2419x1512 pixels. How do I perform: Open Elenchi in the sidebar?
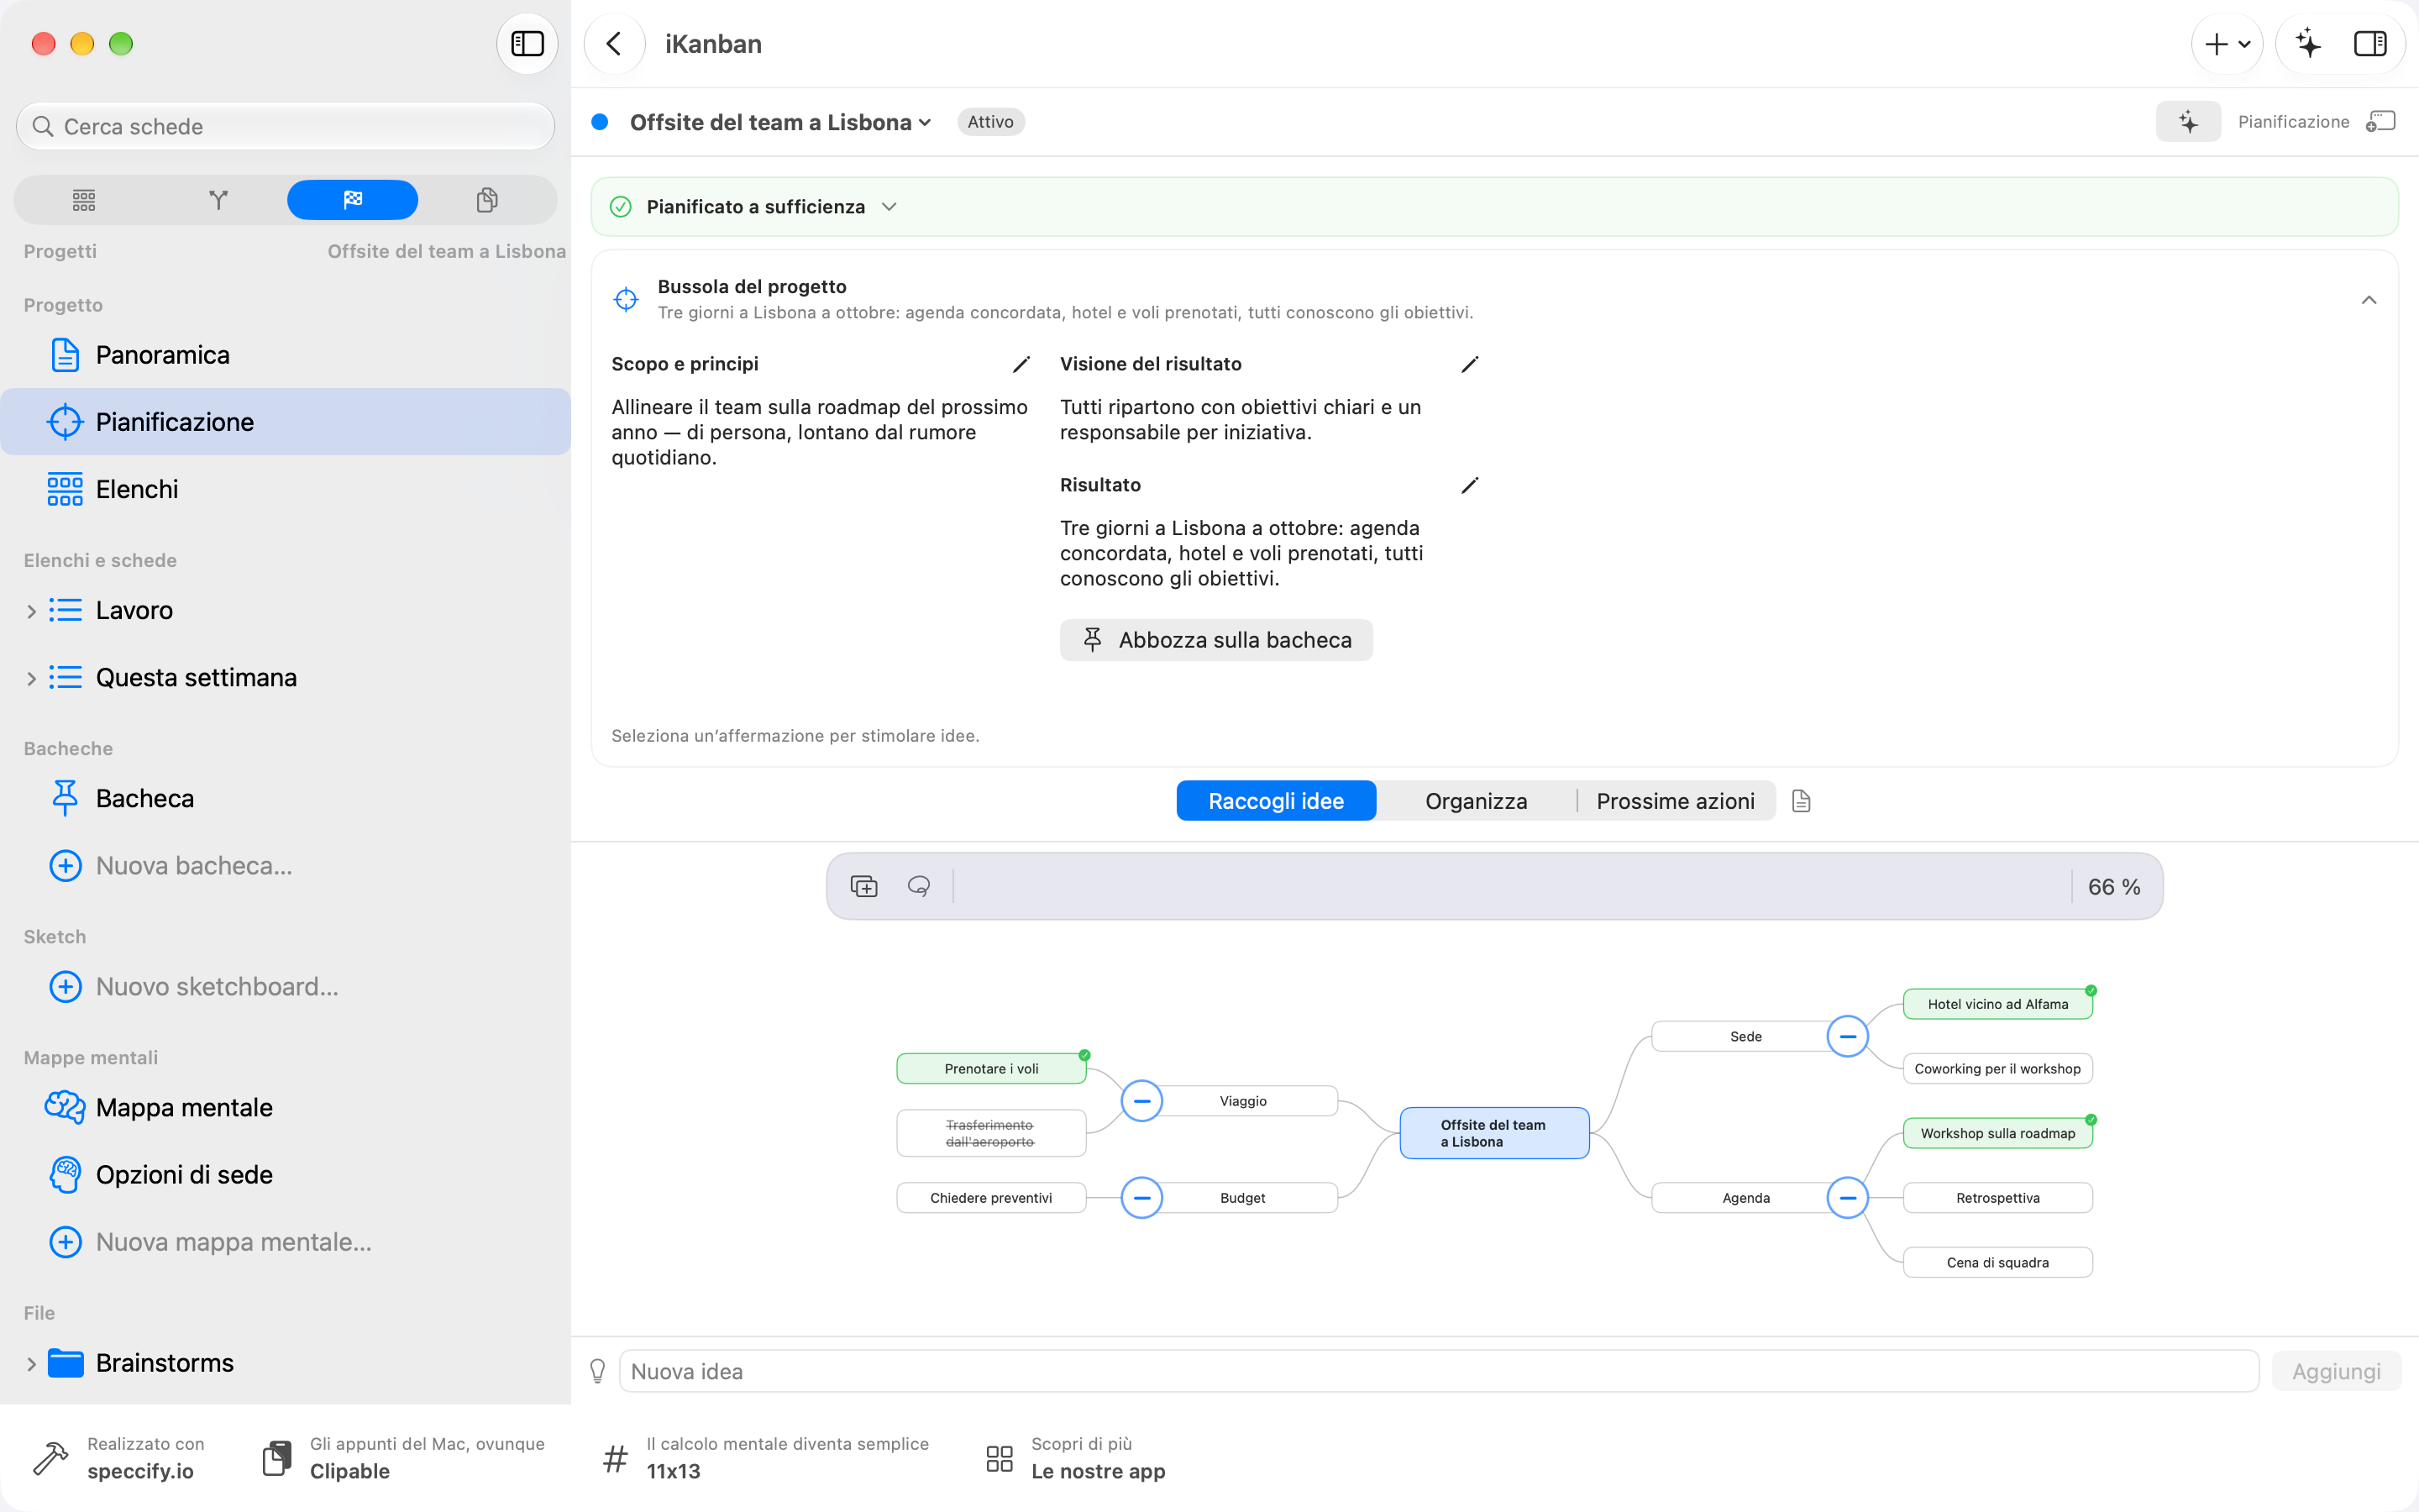285,489
